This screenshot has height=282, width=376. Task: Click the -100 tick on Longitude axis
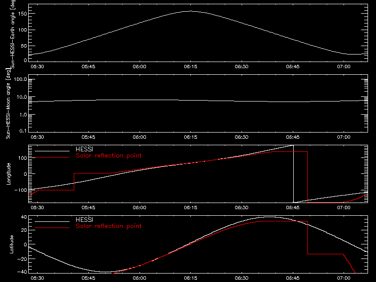21,190
